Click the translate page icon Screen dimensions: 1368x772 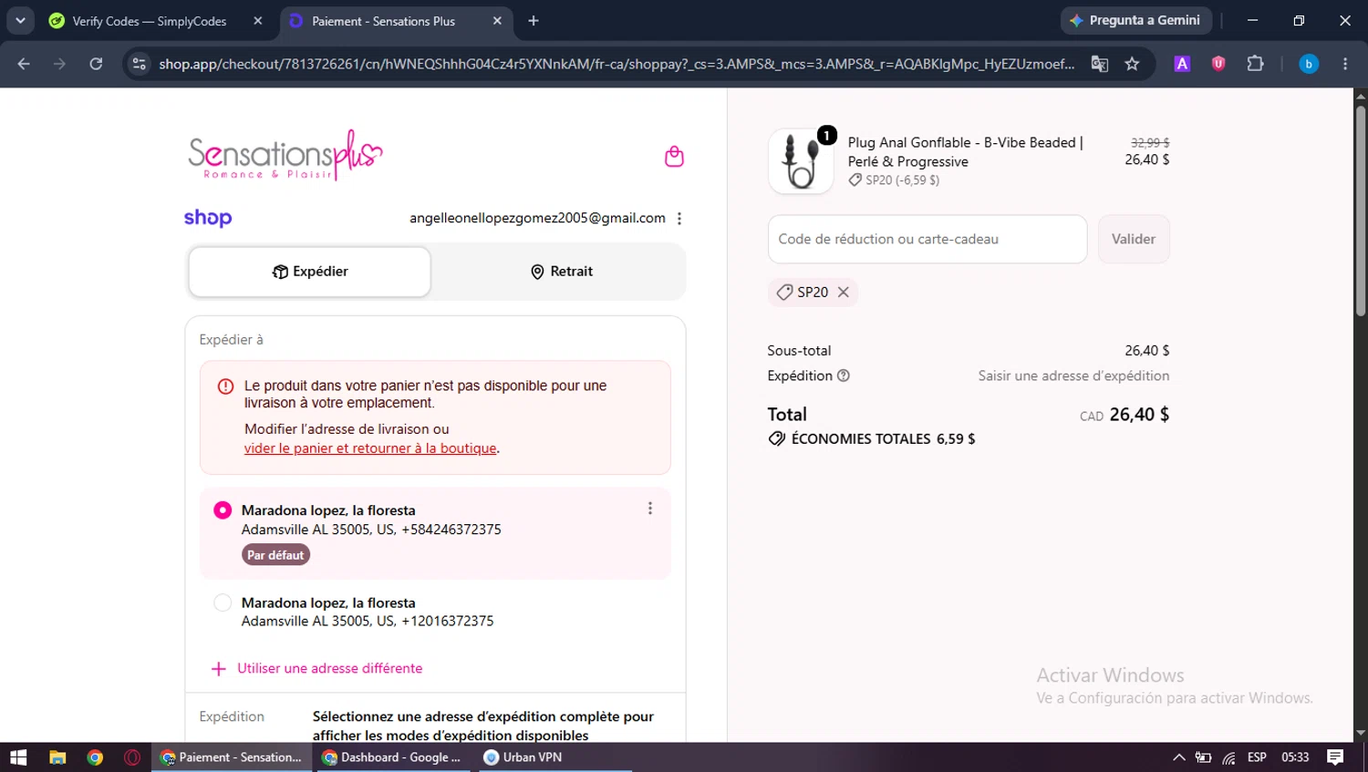[1100, 64]
